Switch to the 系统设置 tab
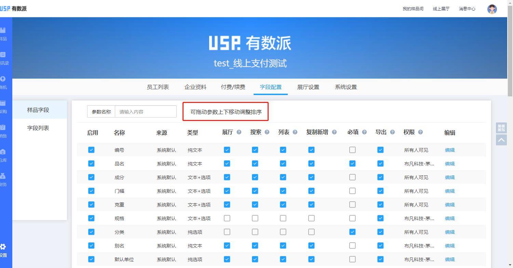The image size is (513, 268). (346, 87)
